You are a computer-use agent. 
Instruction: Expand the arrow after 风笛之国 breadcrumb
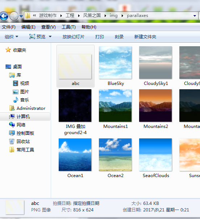105,16
